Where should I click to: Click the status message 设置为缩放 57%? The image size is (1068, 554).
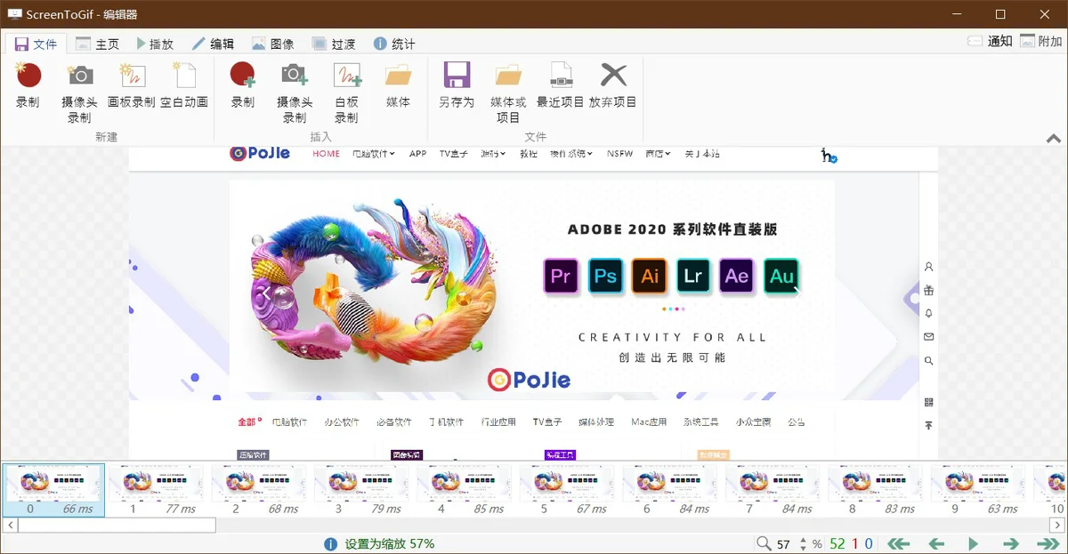coord(390,543)
